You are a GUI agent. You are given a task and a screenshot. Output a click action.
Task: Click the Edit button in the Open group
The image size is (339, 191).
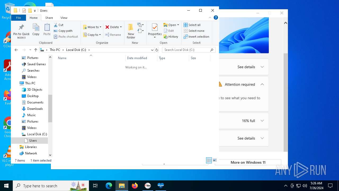[169, 31]
